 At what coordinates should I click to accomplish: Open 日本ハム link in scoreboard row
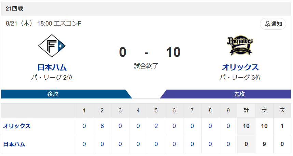(x=14, y=144)
